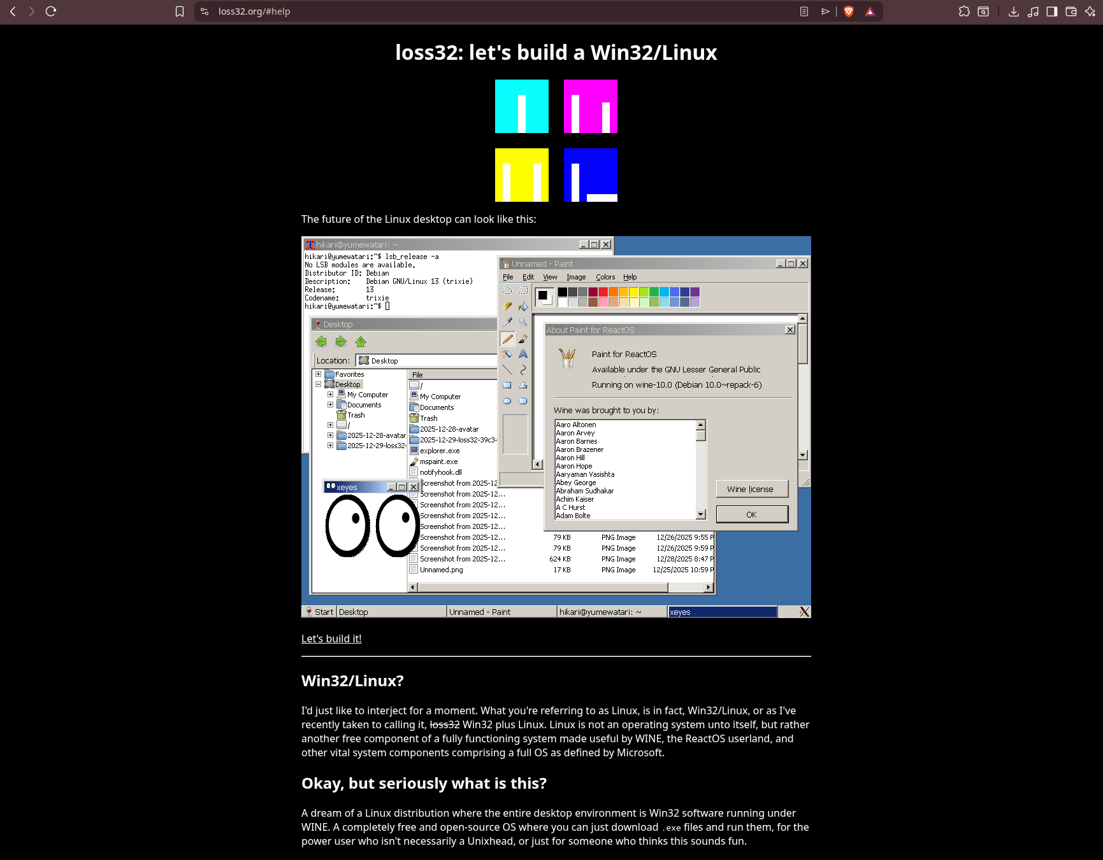Pick the black swatch in Paint palette

(x=563, y=292)
